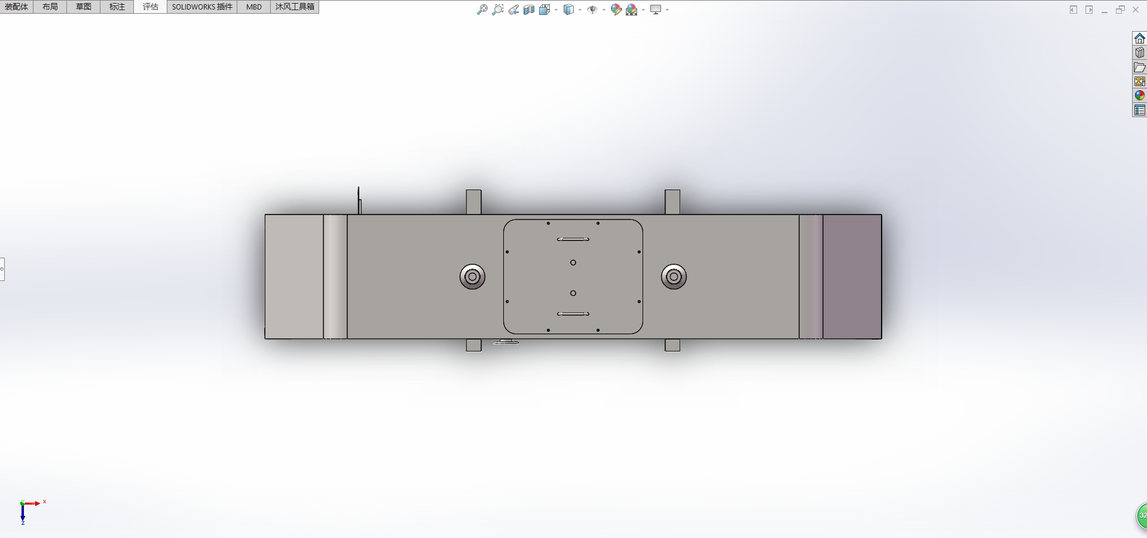Open the Edit Appearance tool
Screen dimensions: 1147x538
point(616,10)
